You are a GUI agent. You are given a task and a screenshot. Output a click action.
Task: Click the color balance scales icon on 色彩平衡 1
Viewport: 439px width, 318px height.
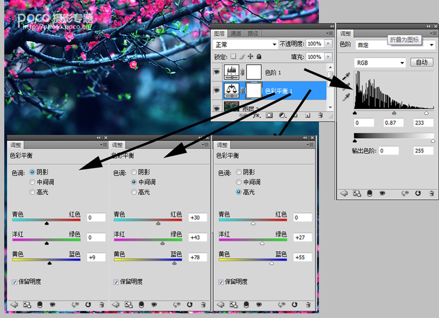tap(232, 90)
